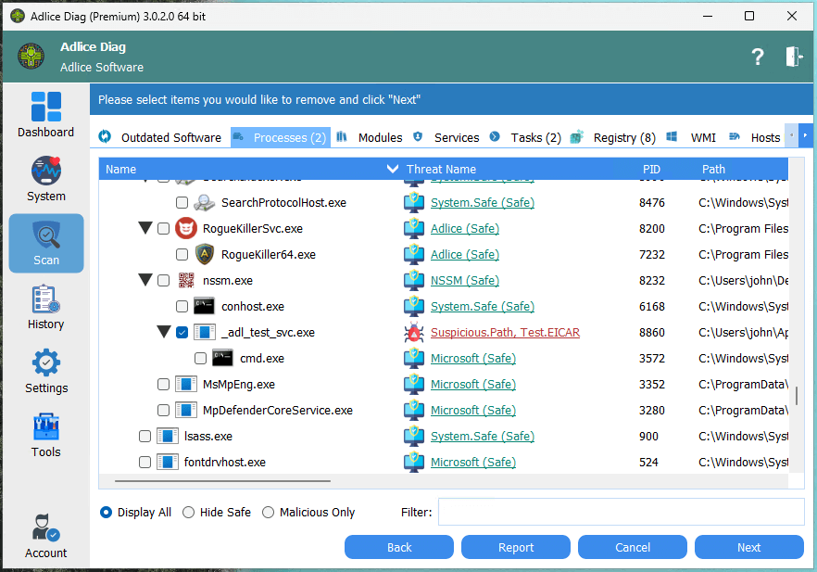Viewport: 817px width, 572px height.
Task: Click the help question mark icon
Action: click(757, 57)
